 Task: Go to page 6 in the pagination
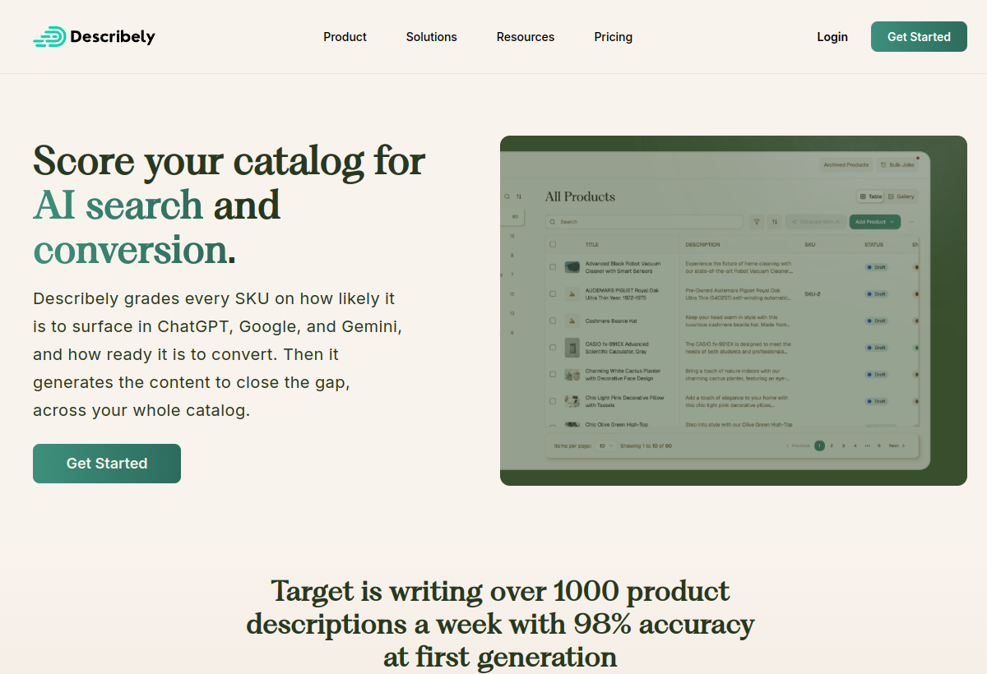878,445
